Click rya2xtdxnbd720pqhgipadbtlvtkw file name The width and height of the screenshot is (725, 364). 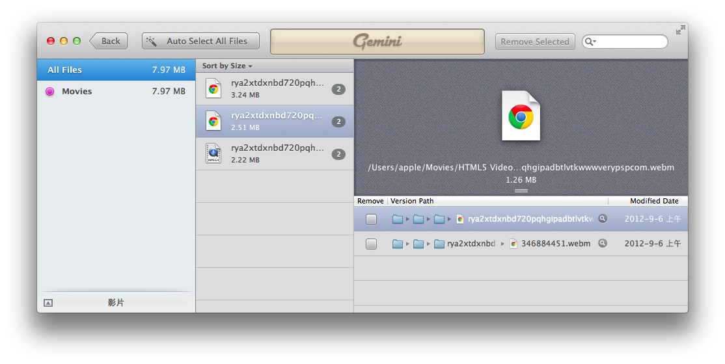tap(530, 219)
